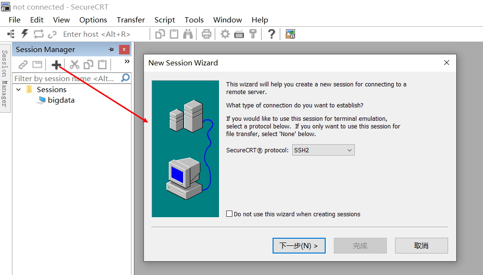Open the Script menu
483x275 pixels.
[x=165, y=20]
